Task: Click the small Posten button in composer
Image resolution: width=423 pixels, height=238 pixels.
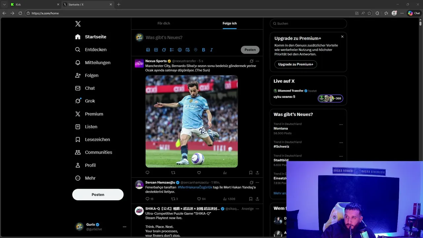Action: click(x=250, y=50)
